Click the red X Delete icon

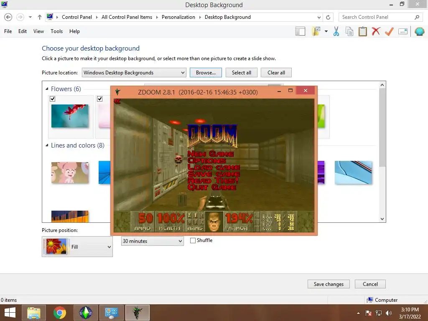pyautogui.click(x=376, y=31)
